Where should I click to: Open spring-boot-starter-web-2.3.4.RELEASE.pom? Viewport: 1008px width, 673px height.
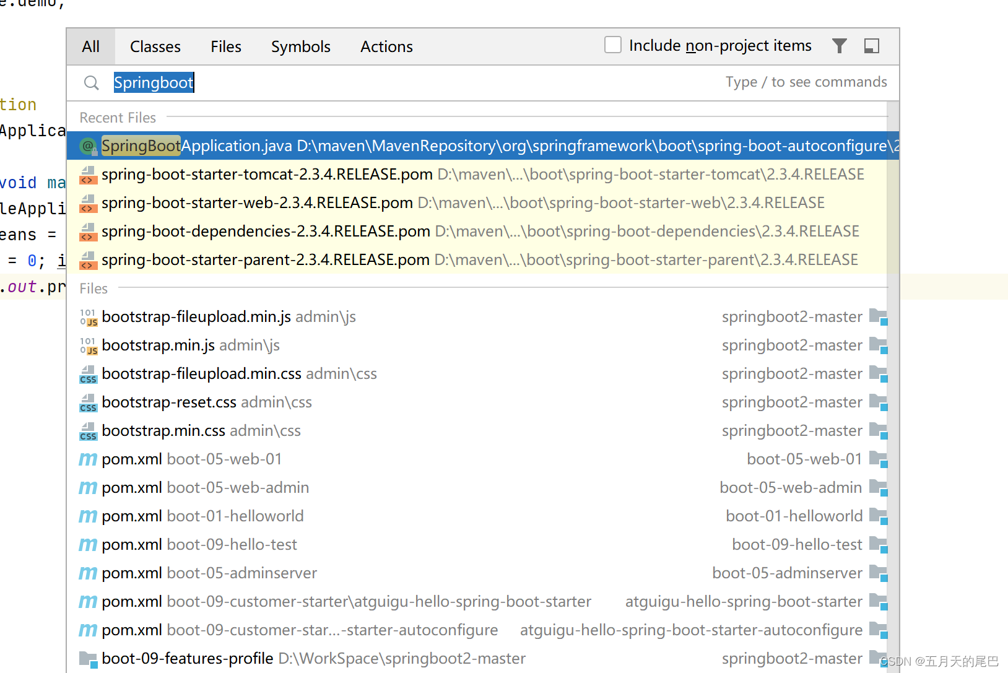tap(476, 202)
